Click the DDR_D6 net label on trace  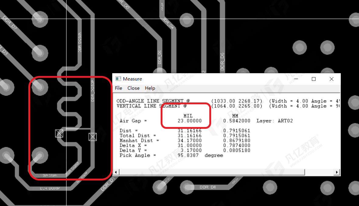(222, 61)
